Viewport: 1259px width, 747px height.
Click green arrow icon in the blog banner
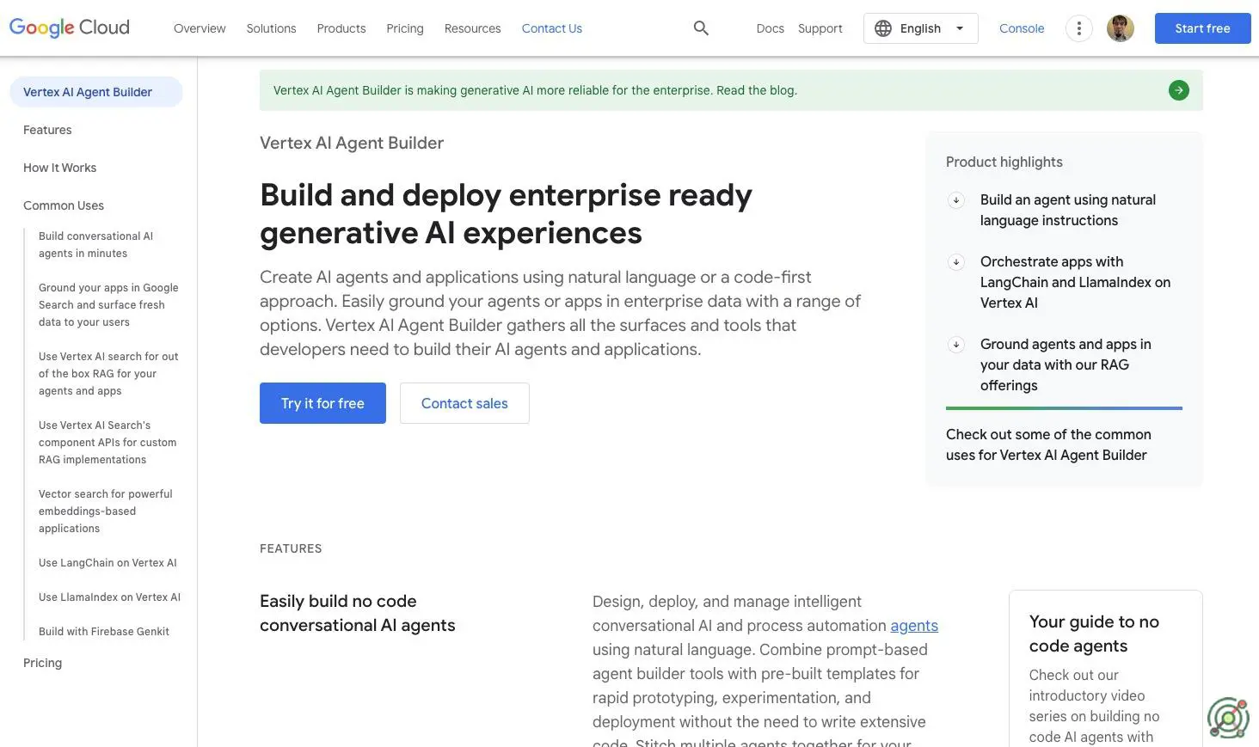[x=1179, y=90]
